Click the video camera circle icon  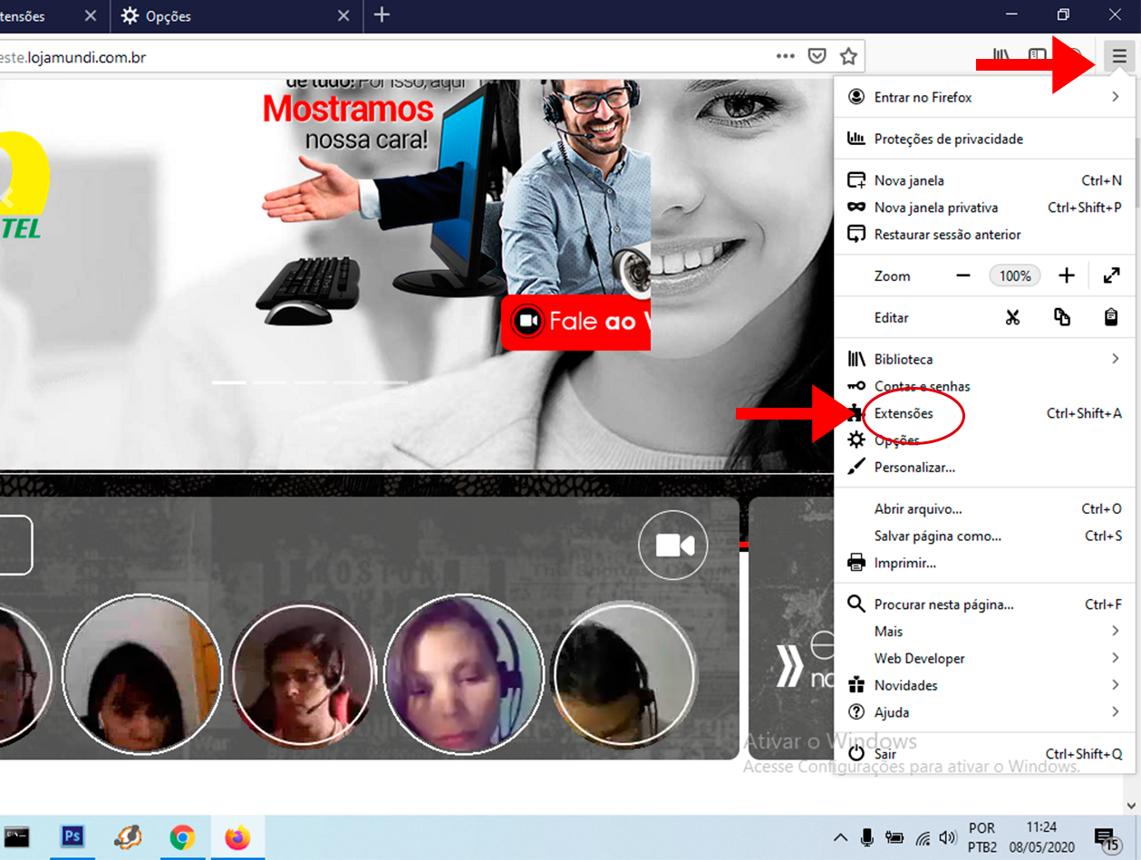point(673,545)
